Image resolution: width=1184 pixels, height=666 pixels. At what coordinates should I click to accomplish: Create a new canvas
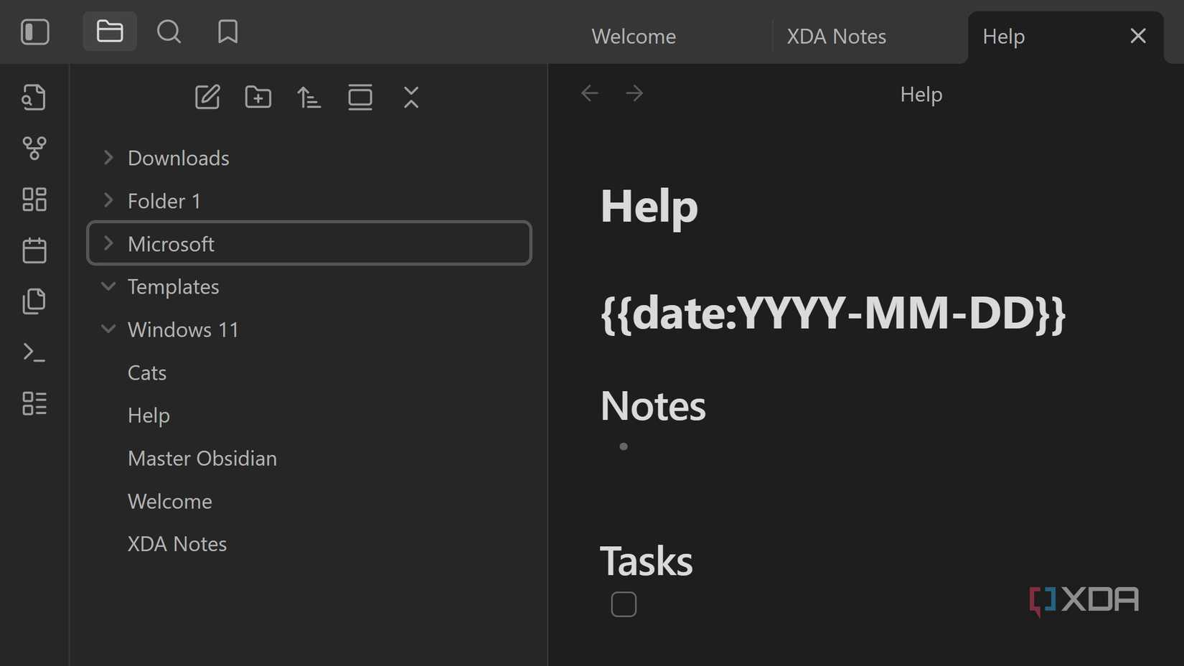34,200
